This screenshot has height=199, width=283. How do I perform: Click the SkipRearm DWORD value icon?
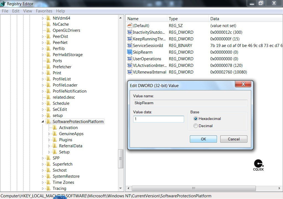129,52
